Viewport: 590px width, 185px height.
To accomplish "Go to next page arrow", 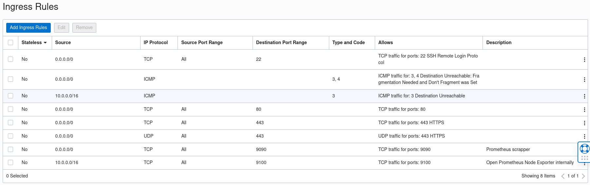I will tap(583, 176).
